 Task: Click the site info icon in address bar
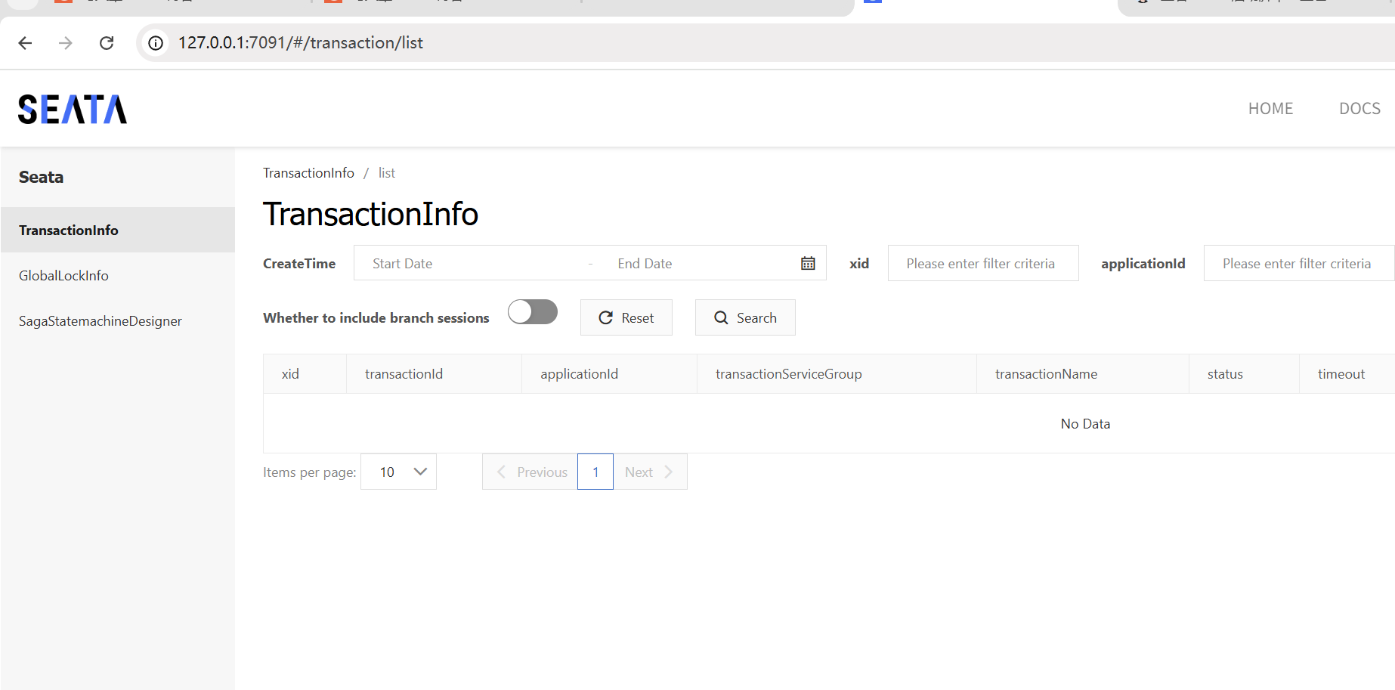(156, 43)
